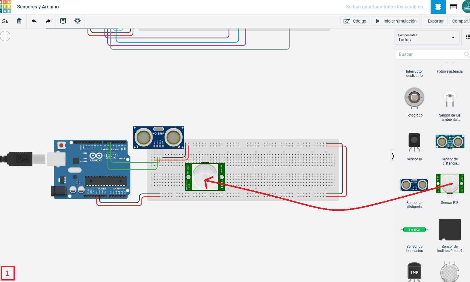Select the Sensor PIR component
Image resolution: width=470 pixels, height=282 pixels.
pyautogui.click(x=450, y=184)
